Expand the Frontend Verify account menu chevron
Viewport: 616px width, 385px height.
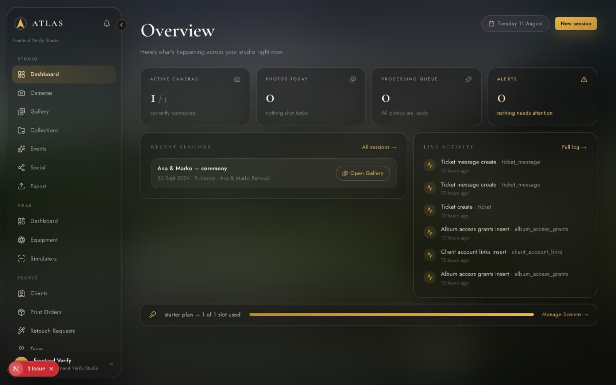pos(111,364)
